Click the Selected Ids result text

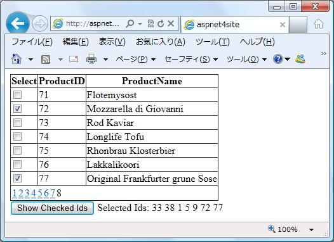(160, 208)
